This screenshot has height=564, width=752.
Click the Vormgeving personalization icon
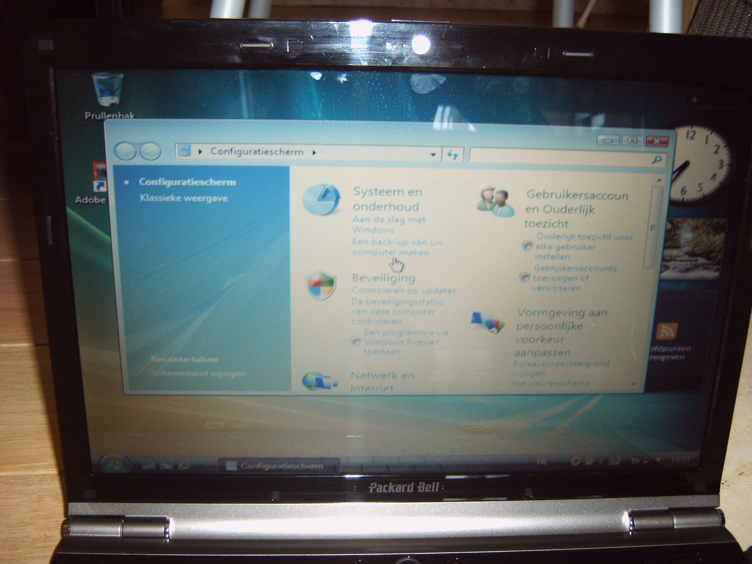pyautogui.click(x=488, y=322)
